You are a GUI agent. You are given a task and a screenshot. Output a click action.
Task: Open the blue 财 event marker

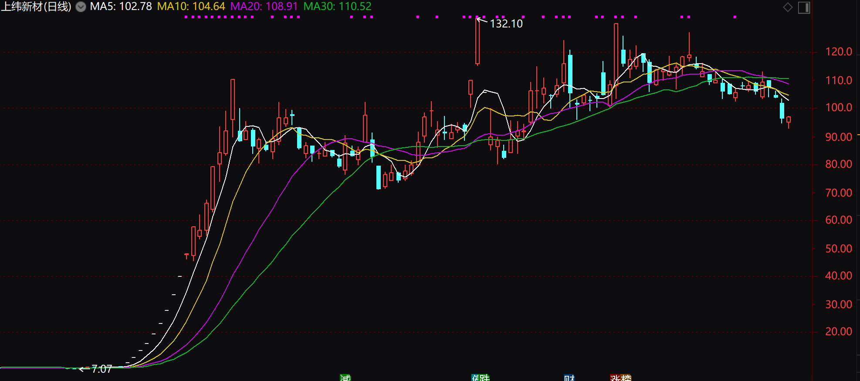[569, 378]
